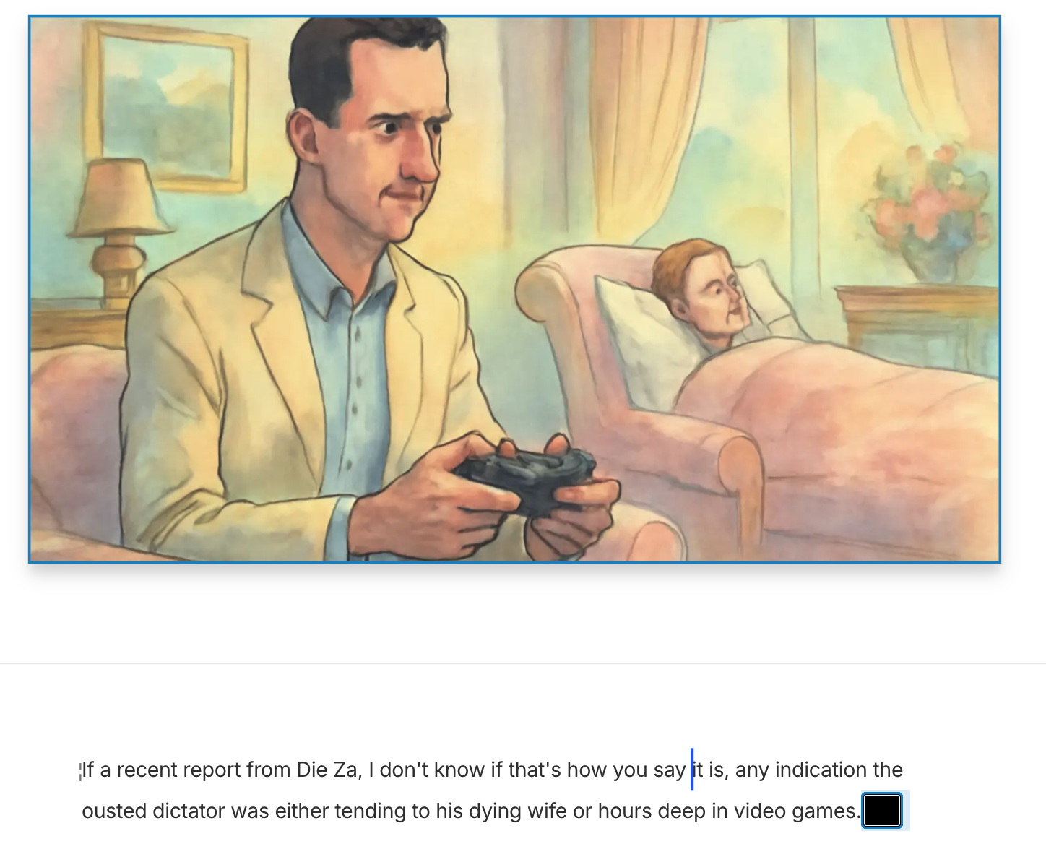1046x844 pixels.
Task: Click the horizontal divider line below the image
Action: [523, 663]
